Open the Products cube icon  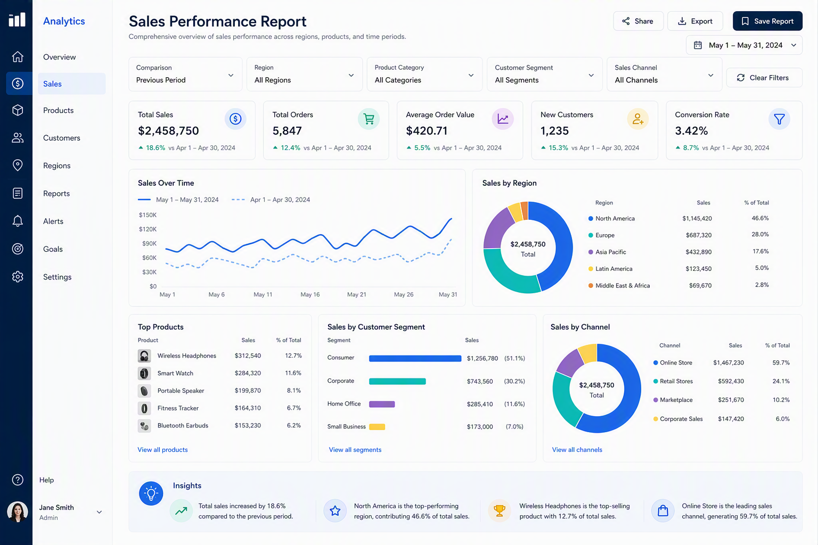(x=18, y=110)
